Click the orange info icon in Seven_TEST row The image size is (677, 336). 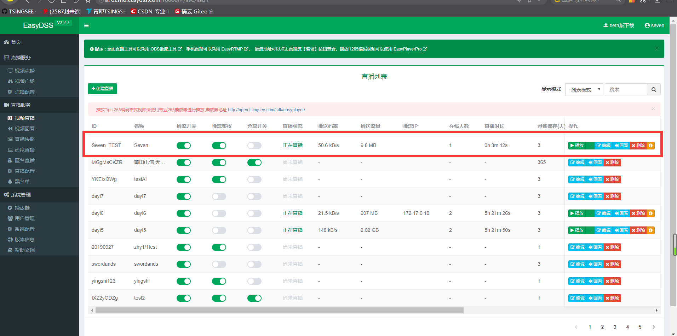pyautogui.click(x=650, y=146)
